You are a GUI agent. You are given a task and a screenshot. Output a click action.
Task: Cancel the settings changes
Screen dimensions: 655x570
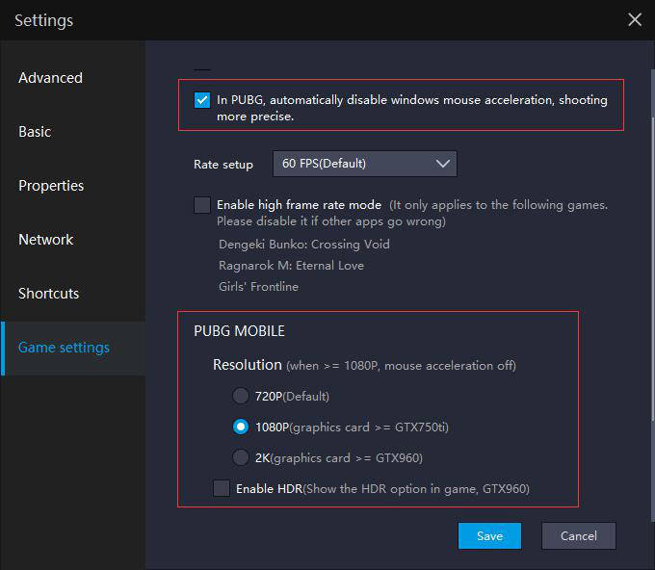579,535
